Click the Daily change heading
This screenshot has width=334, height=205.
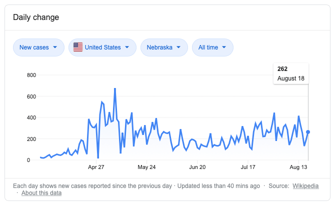(x=36, y=17)
